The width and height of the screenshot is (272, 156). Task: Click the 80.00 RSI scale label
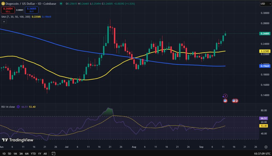(x=264, y=110)
